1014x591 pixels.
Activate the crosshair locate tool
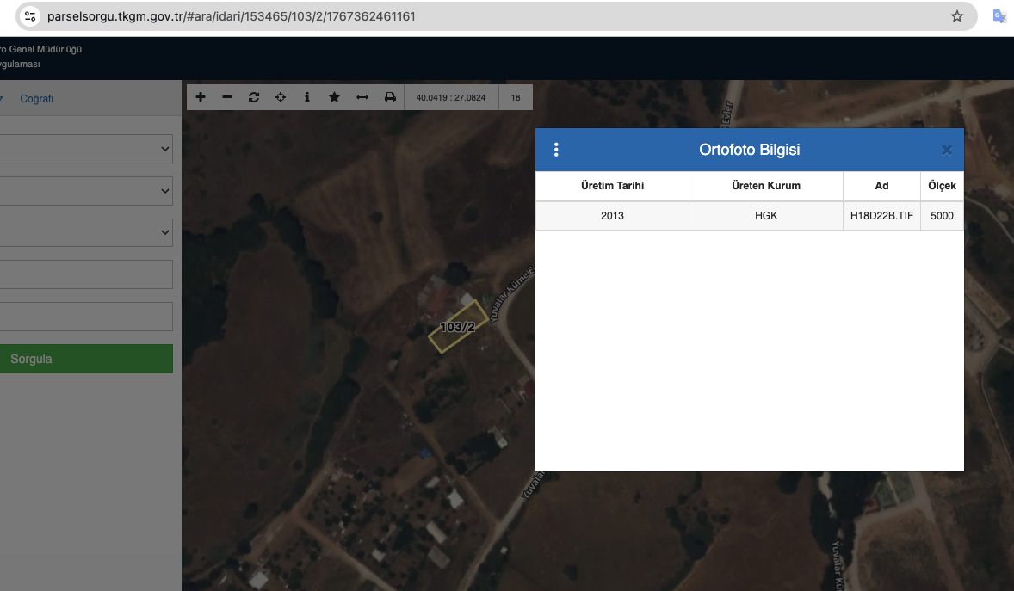point(281,97)
